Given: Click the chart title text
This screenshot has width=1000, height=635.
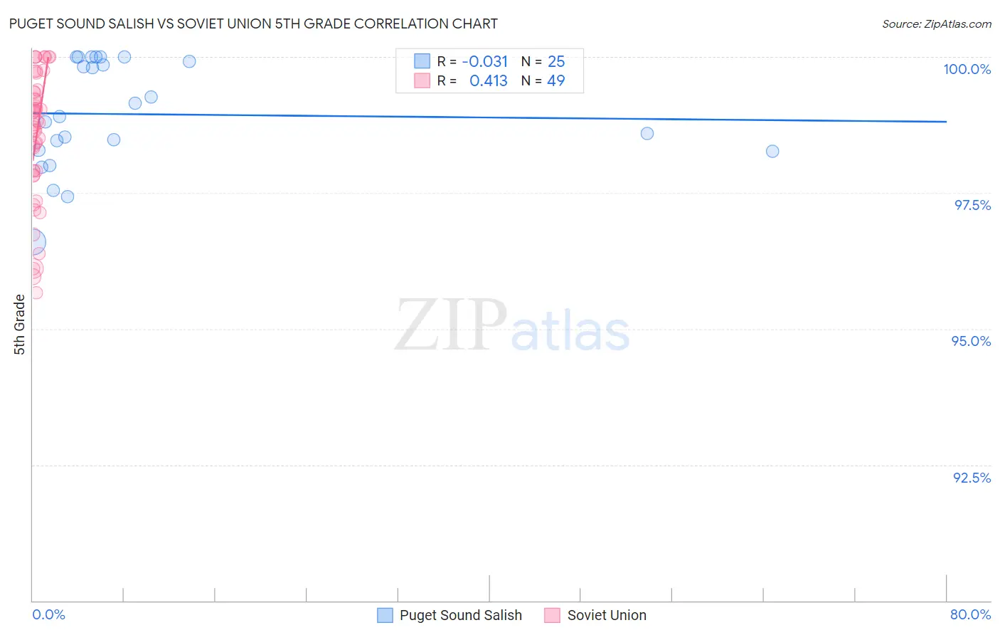Looking at the screenshot, I should (x=253, y=23).
